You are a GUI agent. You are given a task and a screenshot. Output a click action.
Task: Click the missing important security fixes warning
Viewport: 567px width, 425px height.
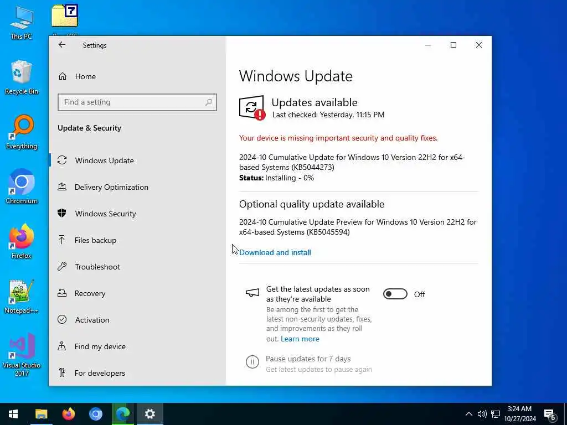click(338, 138)
